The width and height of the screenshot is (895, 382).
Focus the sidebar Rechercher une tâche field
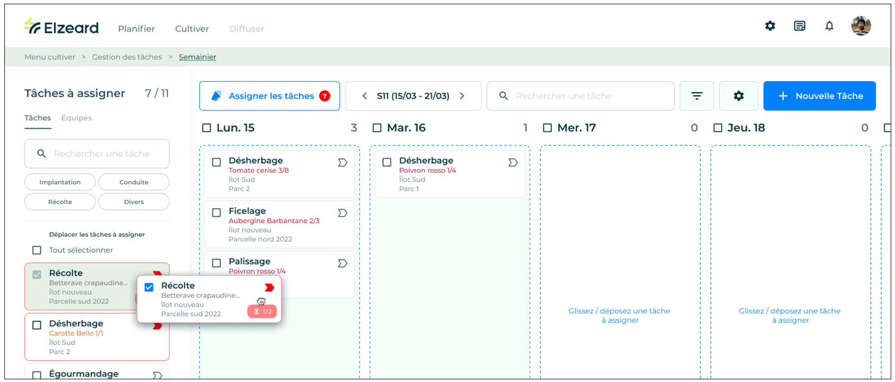[x=97, y=154]
